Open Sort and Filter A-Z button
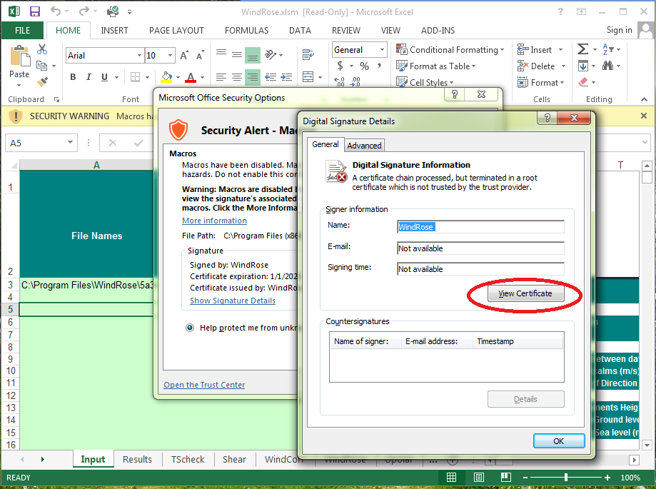Image resolution: width=656 pixels, height=489 pixels. 608,49
